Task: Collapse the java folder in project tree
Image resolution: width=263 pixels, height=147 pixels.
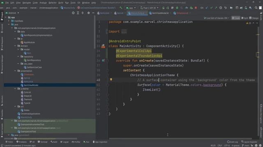Action: 9,24
